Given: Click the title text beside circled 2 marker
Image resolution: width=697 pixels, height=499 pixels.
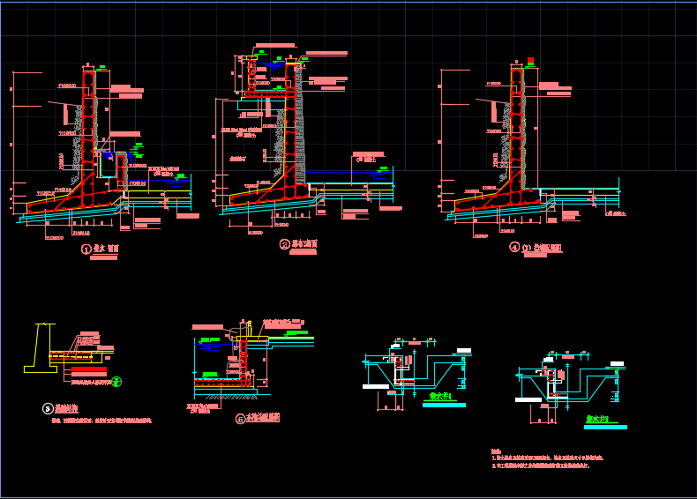Looking at the screenshot, I should click(x=304, y=243).
